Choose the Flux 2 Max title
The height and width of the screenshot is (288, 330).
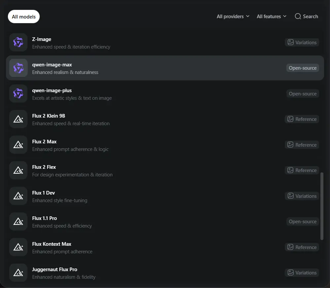(x=44, y=142)
